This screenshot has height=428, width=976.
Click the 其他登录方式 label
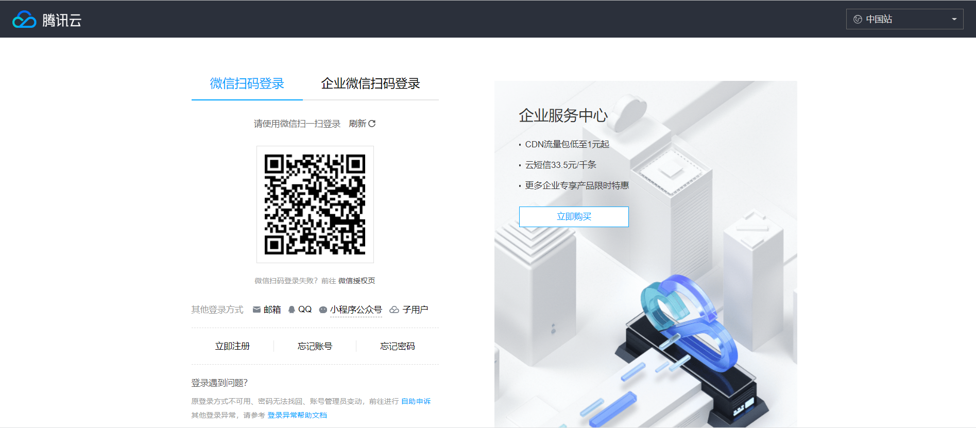(x=217, y=310)
